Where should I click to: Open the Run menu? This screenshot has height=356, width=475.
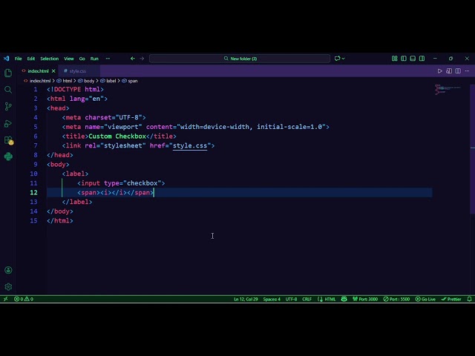94,59
